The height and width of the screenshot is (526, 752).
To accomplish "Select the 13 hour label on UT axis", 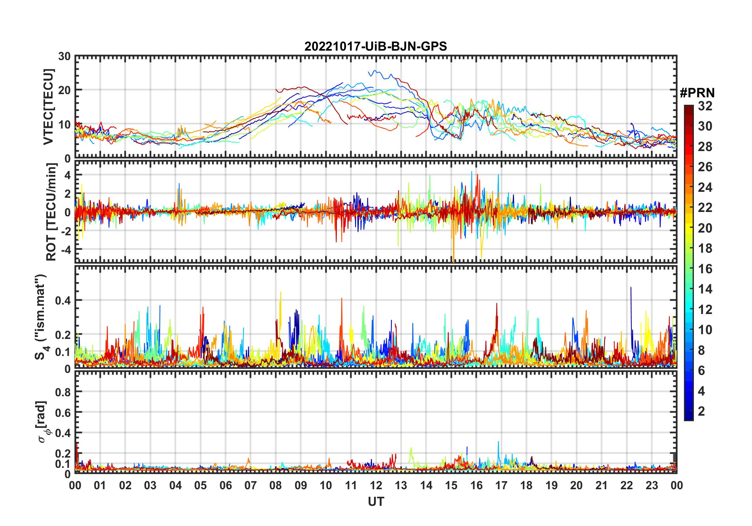I will (401, 486).
